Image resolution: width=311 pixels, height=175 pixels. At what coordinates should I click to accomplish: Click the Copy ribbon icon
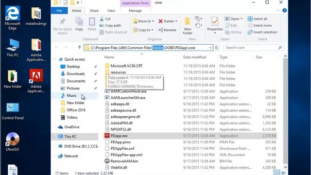coord(79,24)
